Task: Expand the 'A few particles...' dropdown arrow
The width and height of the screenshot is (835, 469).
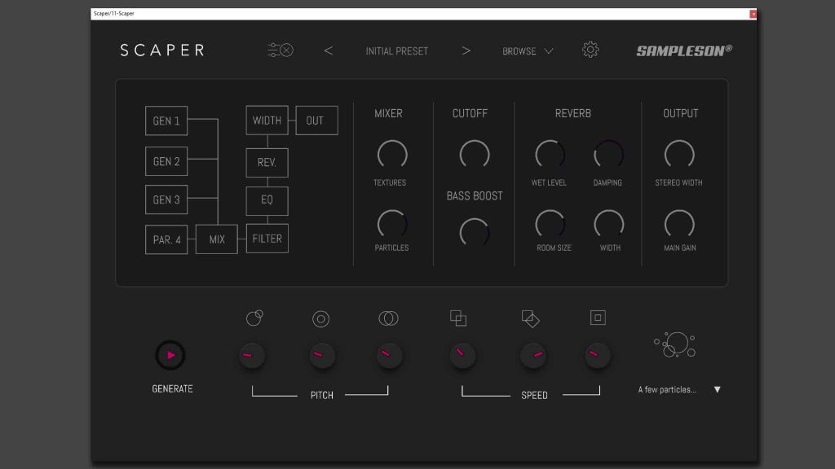Action: pyautogui.click(x=718, y=390)
